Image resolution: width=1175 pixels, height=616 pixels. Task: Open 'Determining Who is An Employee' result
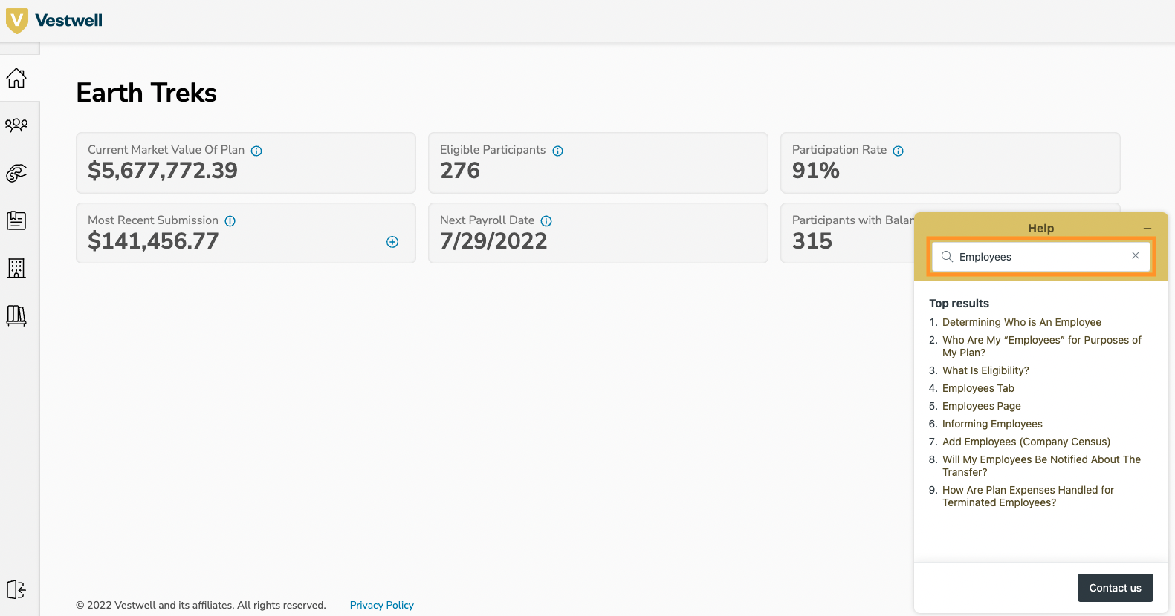pos(1021,322)
